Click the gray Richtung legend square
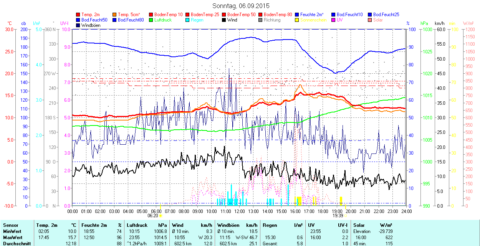480x246 pixels. (261, 20)
